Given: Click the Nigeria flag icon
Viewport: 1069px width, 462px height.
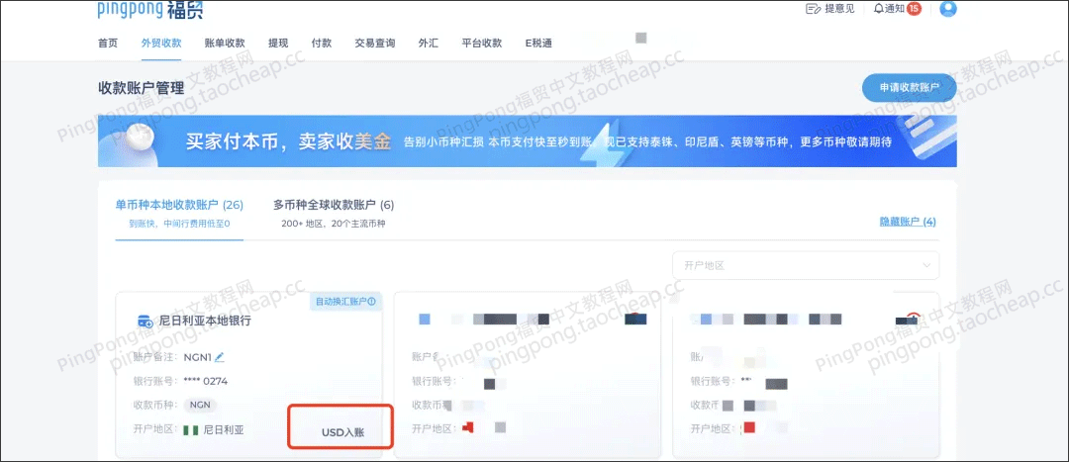Looking at the screenshot, I should [191, 429].
